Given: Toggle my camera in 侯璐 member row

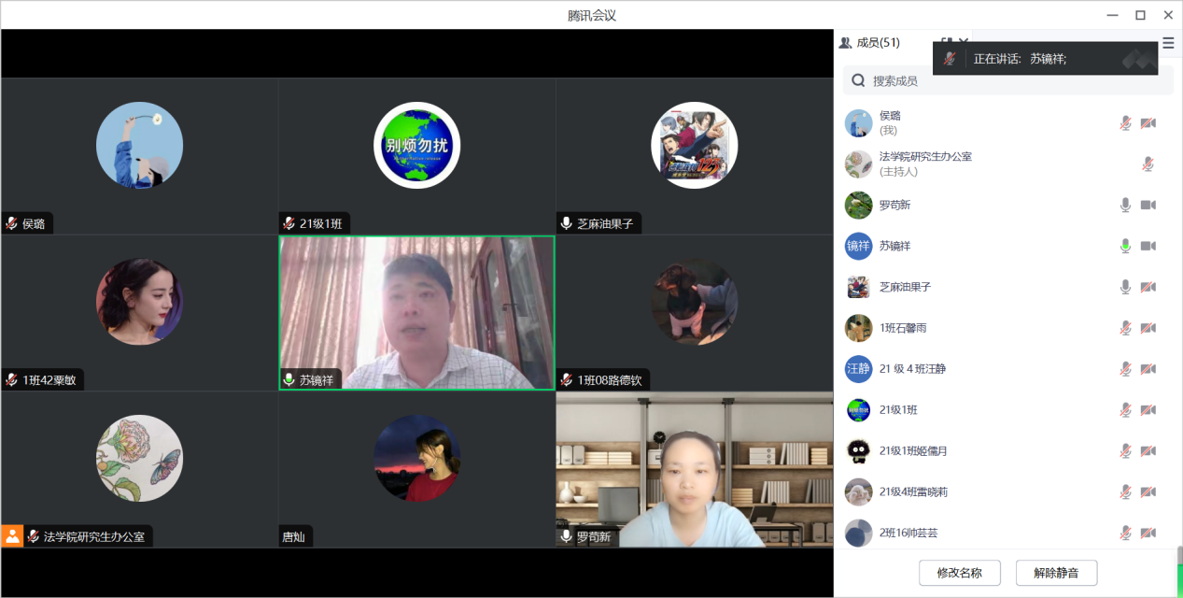Looking at the screenshot, I should 1148,122.
